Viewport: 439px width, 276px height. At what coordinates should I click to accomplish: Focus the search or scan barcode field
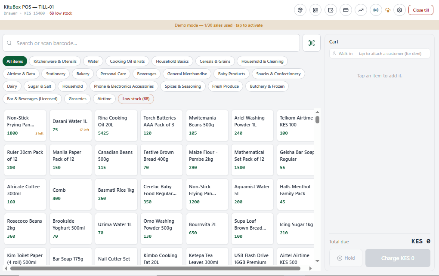coord(151,43)
